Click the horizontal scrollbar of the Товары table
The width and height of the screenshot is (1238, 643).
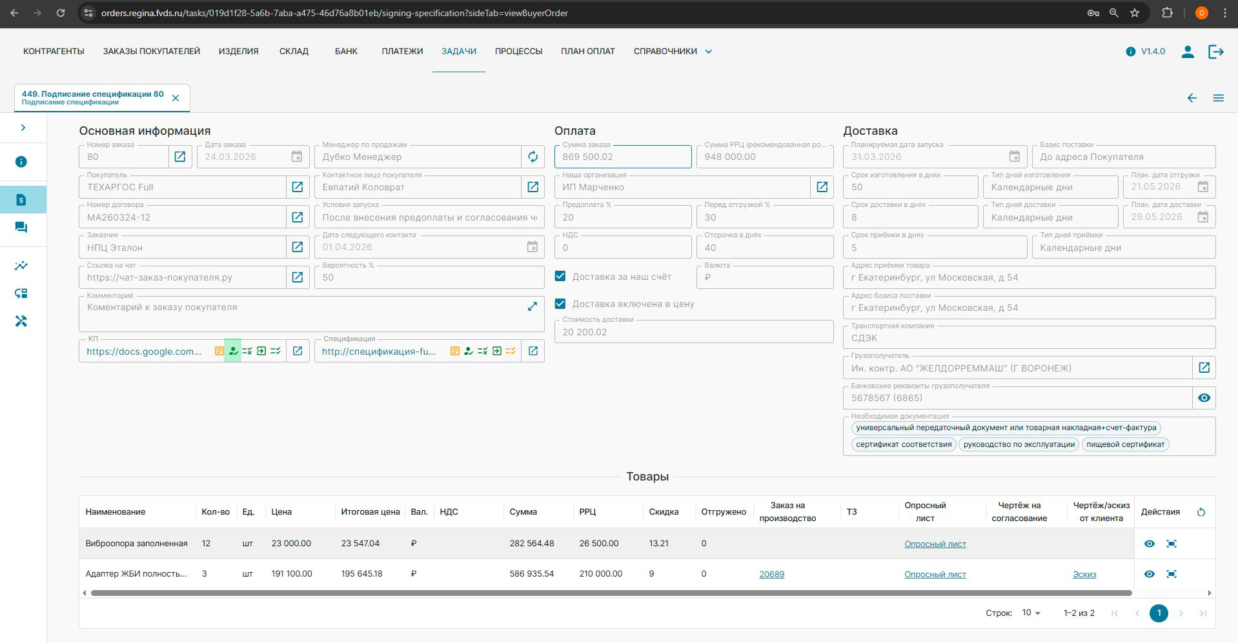coord(611,593)
